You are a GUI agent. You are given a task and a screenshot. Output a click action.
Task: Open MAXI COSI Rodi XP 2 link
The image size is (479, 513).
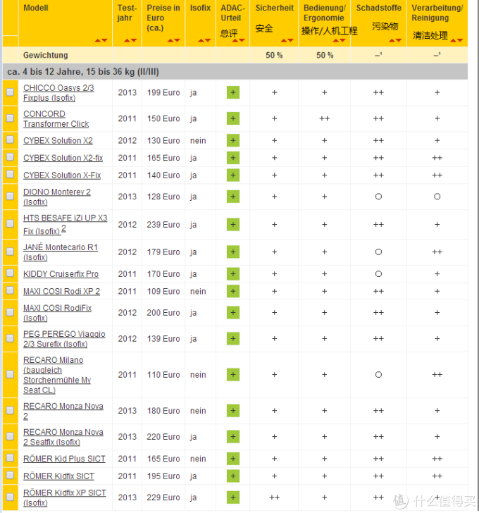pyautogui.click(x=61, y=292)
